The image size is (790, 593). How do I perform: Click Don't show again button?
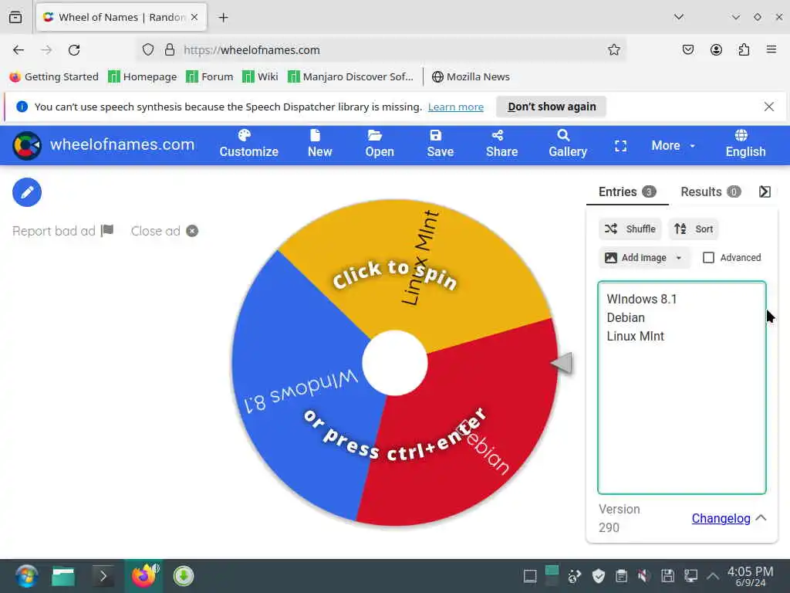pyautogui.click(x=551, y=107)
